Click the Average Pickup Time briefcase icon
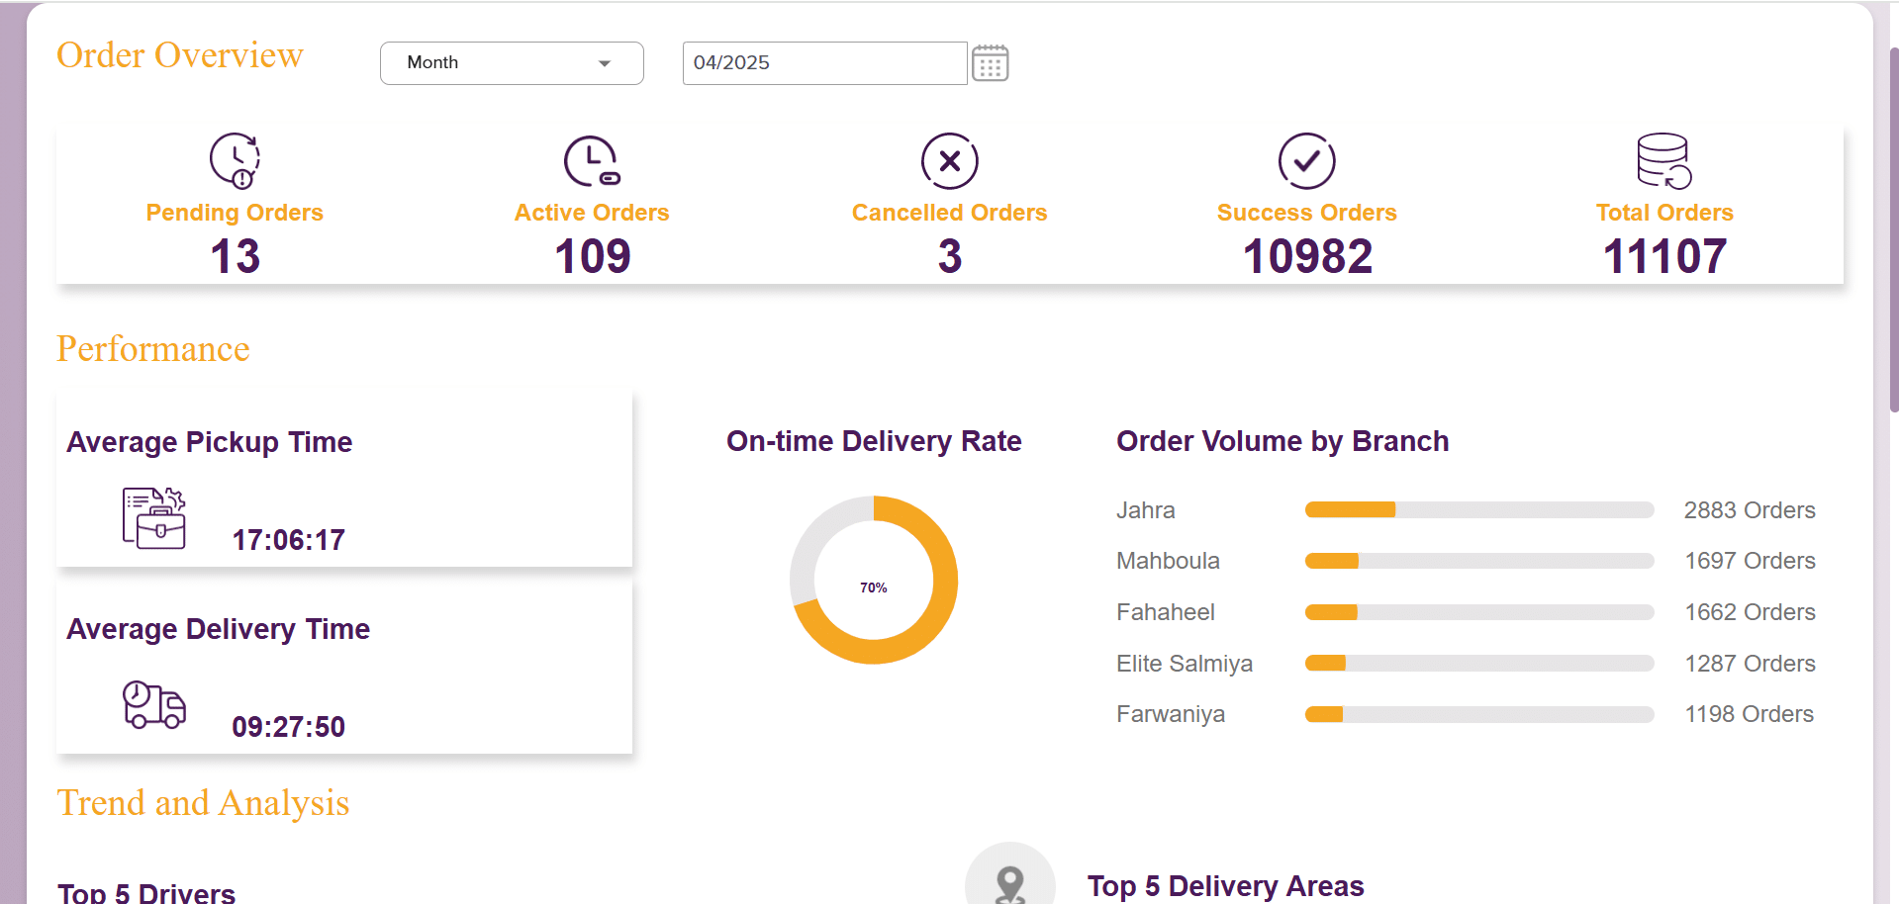Image resolution: width=1899 pixels, height=904 pixels. (153, 518)
